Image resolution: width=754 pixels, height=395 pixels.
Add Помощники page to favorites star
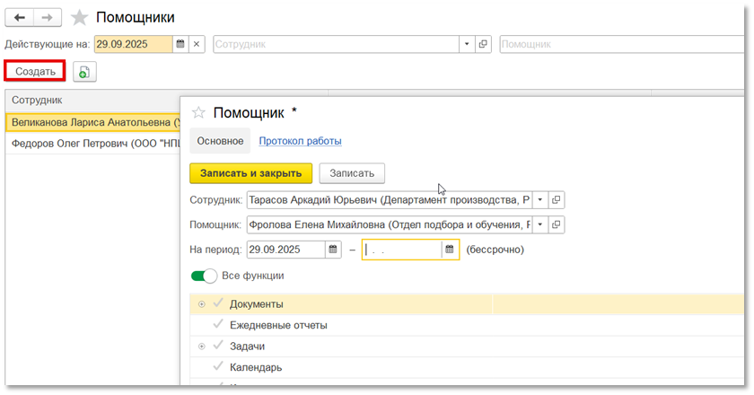point(80,18)
